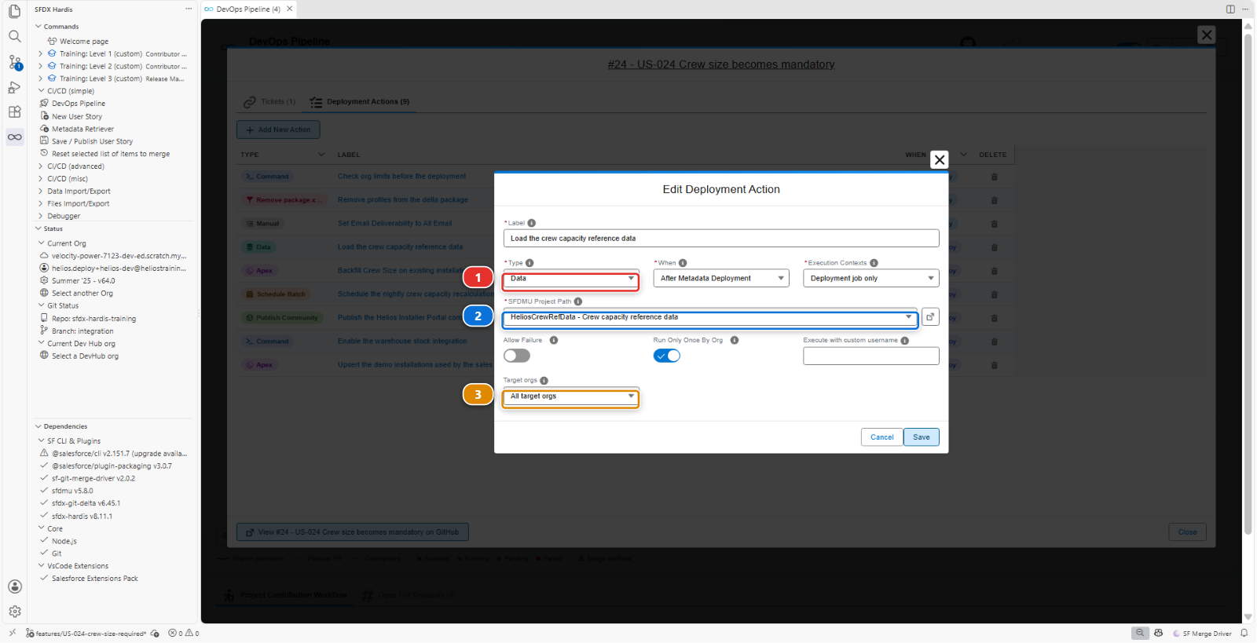Open the Target orgs dropdown
Image resolution: width=1257 pixels, height=643 pixels.
point(571,396)
